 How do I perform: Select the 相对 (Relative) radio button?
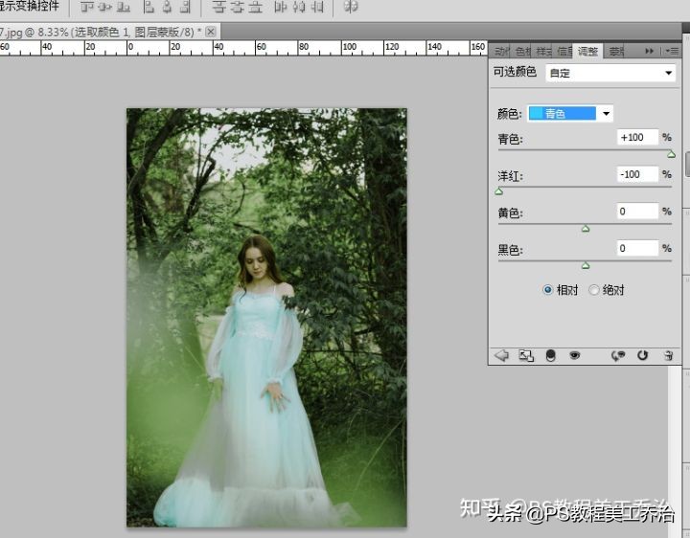coord(548,290)
